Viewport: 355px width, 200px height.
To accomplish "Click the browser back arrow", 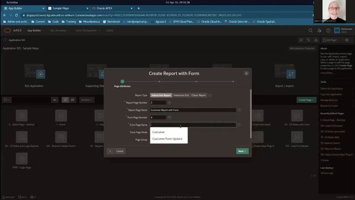I will tap(5, 15).
